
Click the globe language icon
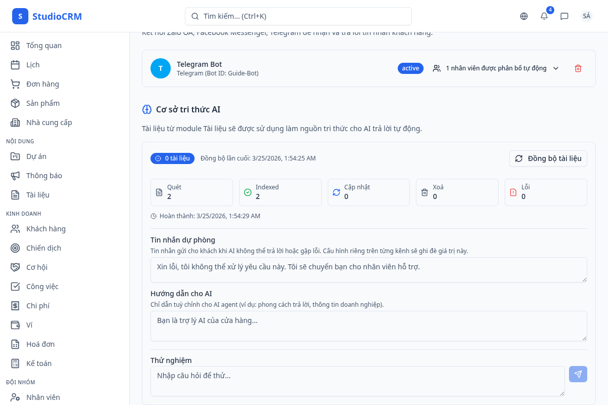pyautogui.click(x=524, y=16)
